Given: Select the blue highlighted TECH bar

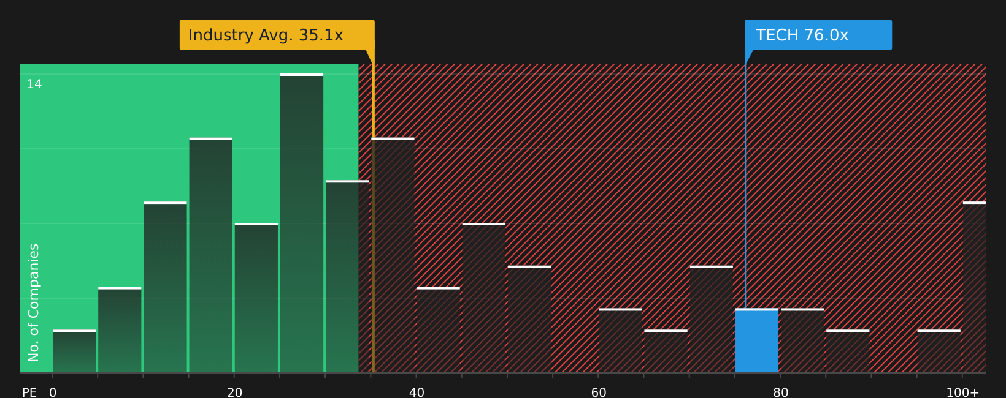Looking at the screenshot, I should pos(757,340).
